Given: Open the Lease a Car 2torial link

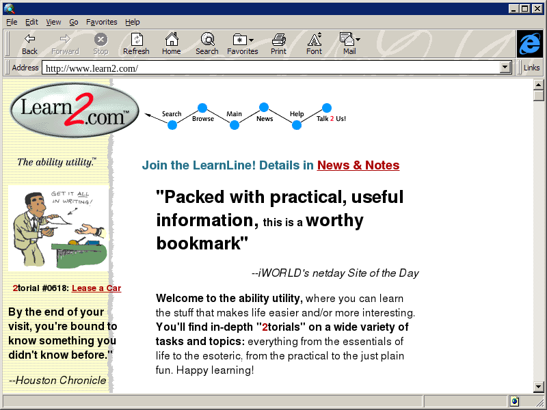Looking at the screenshot, I should [96, 288].
